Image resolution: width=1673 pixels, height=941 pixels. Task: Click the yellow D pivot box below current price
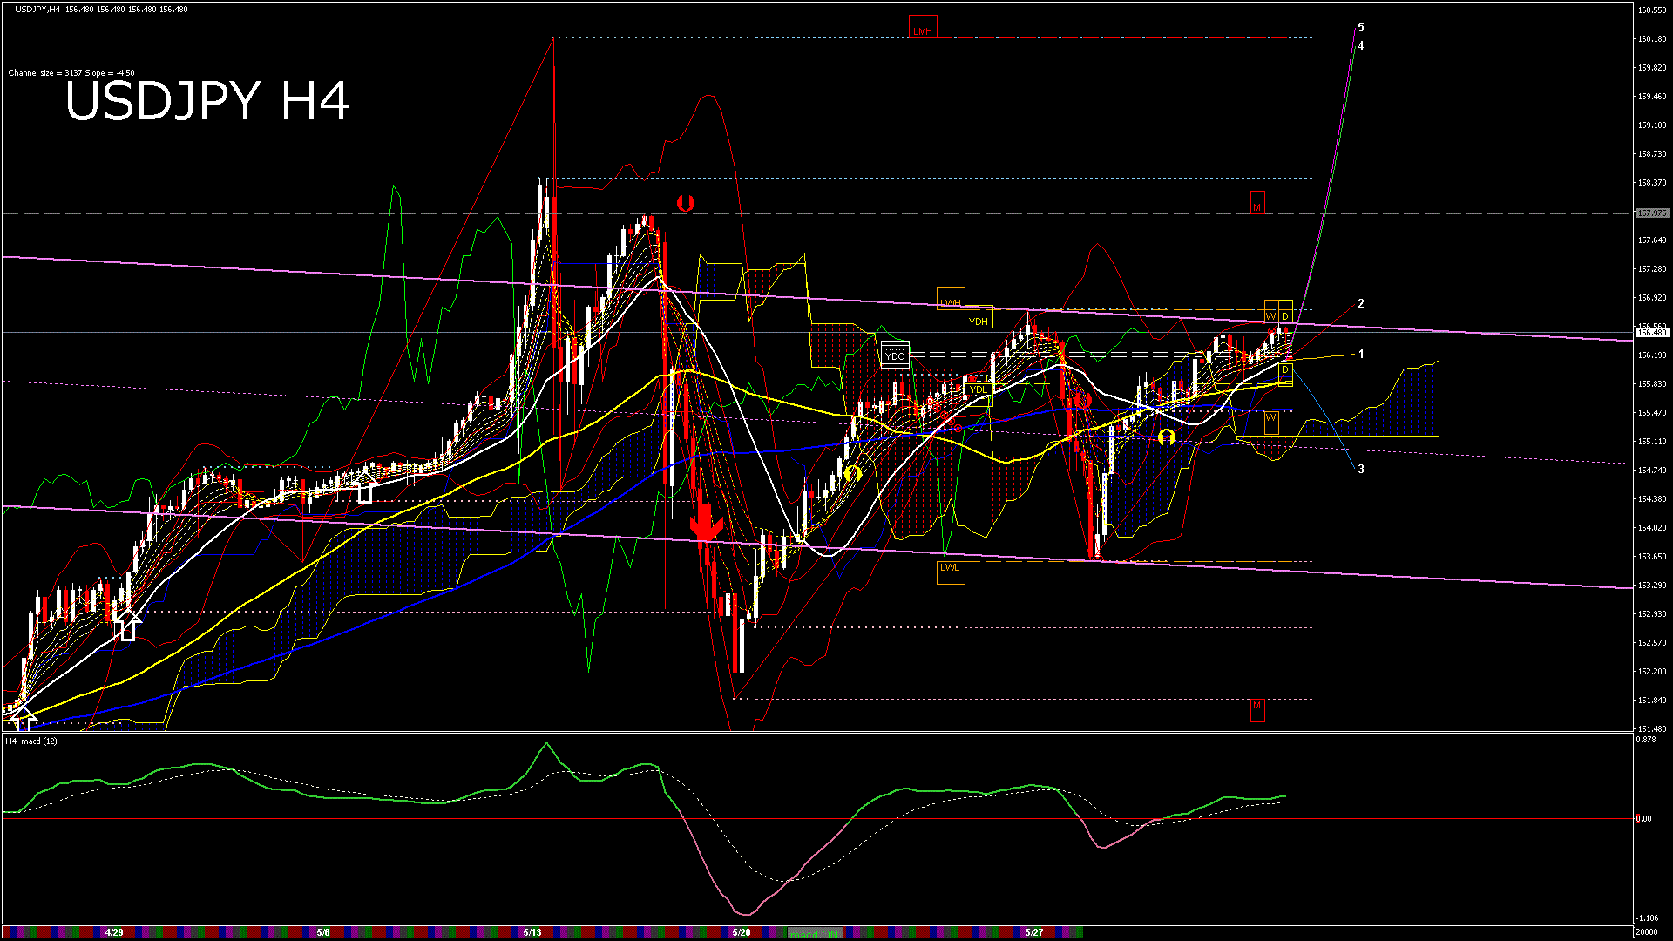pos(1285,375)
